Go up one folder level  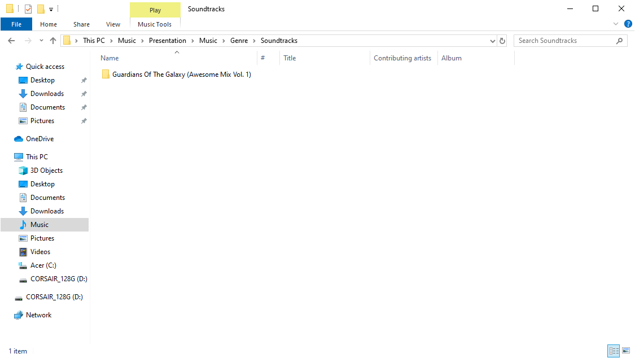coord(53,41)
